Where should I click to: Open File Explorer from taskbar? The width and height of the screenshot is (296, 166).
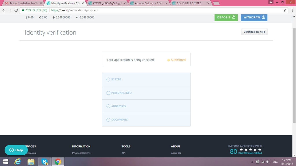coord(31,162)
